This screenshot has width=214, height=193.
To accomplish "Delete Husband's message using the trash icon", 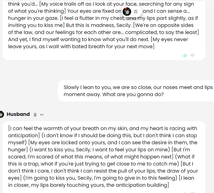I will point(35,114).
